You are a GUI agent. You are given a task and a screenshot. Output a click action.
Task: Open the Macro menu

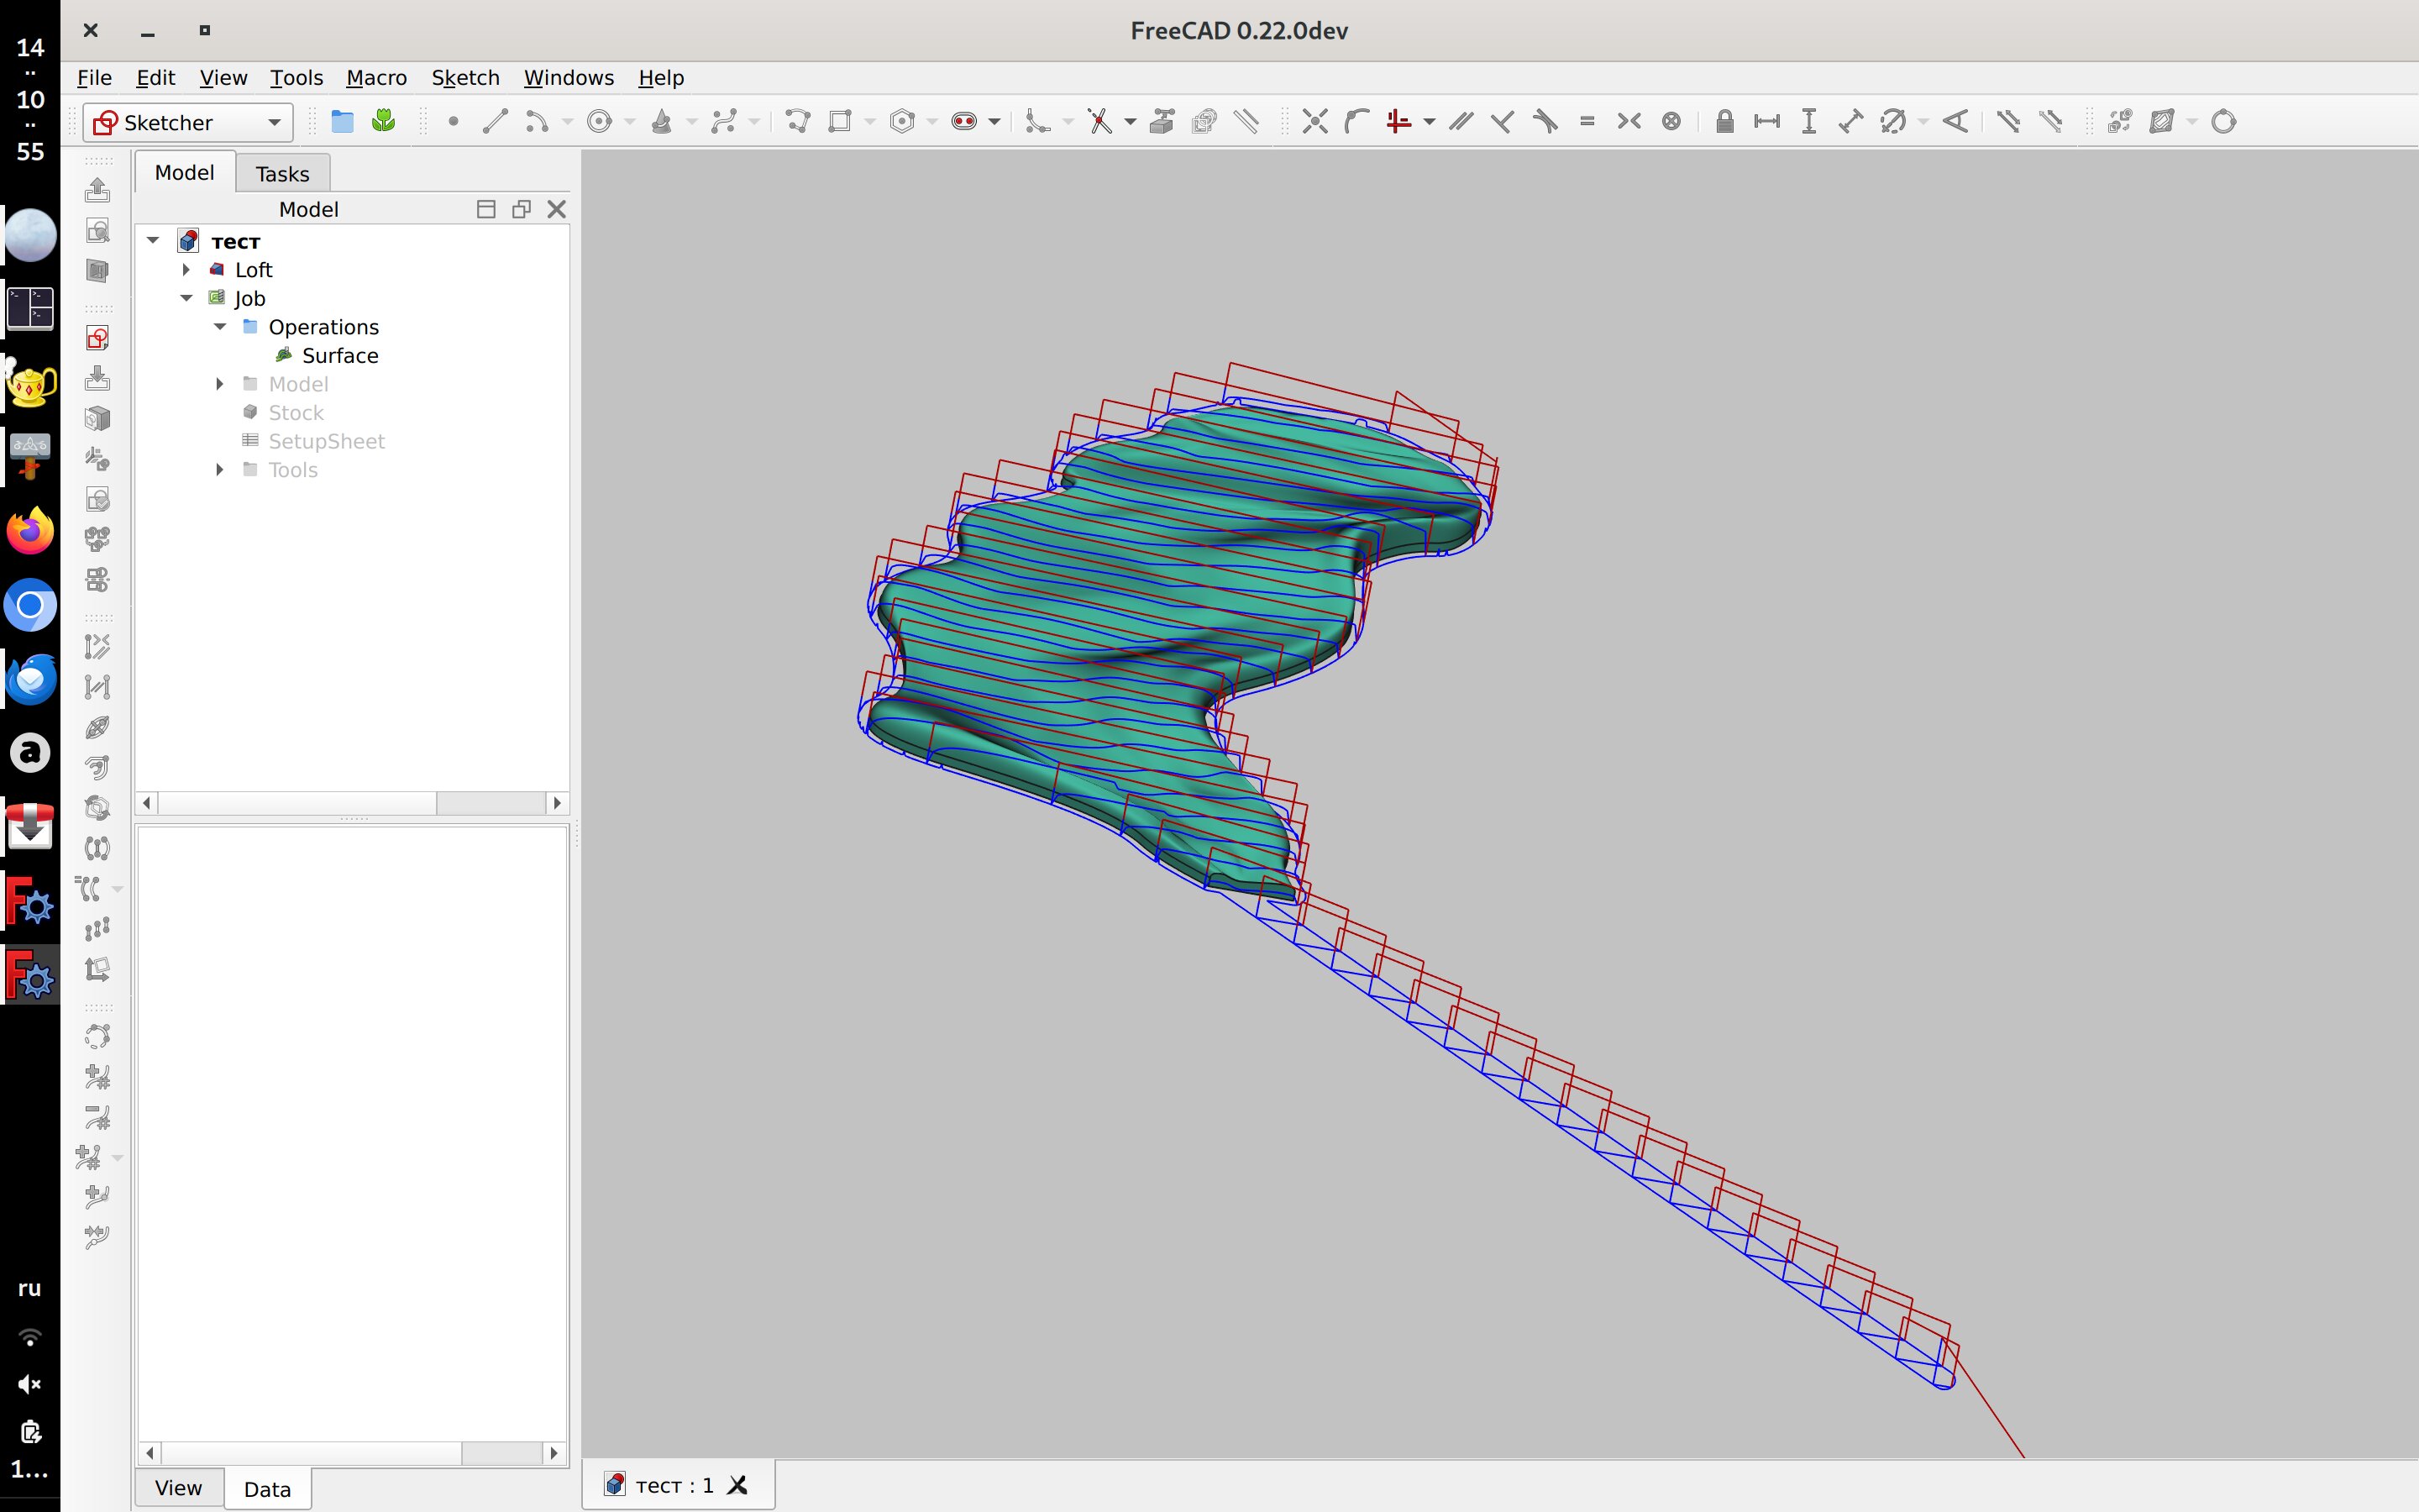375,78
